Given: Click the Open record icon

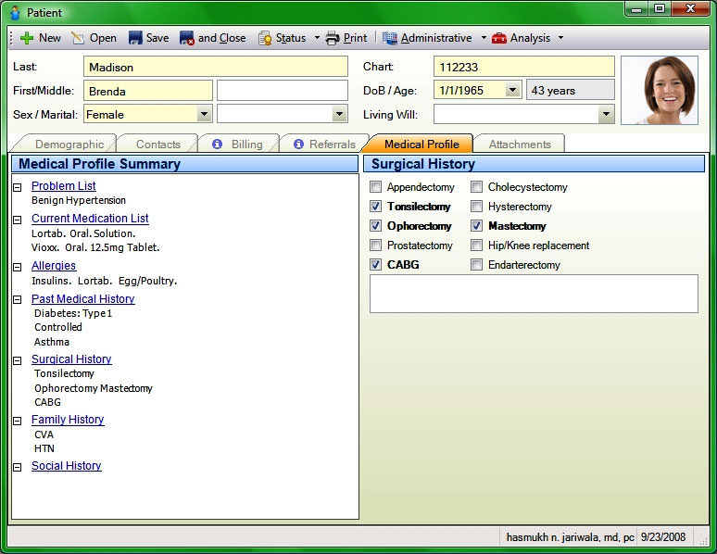Looking at the screenshot, I should (x=78, y=38).
